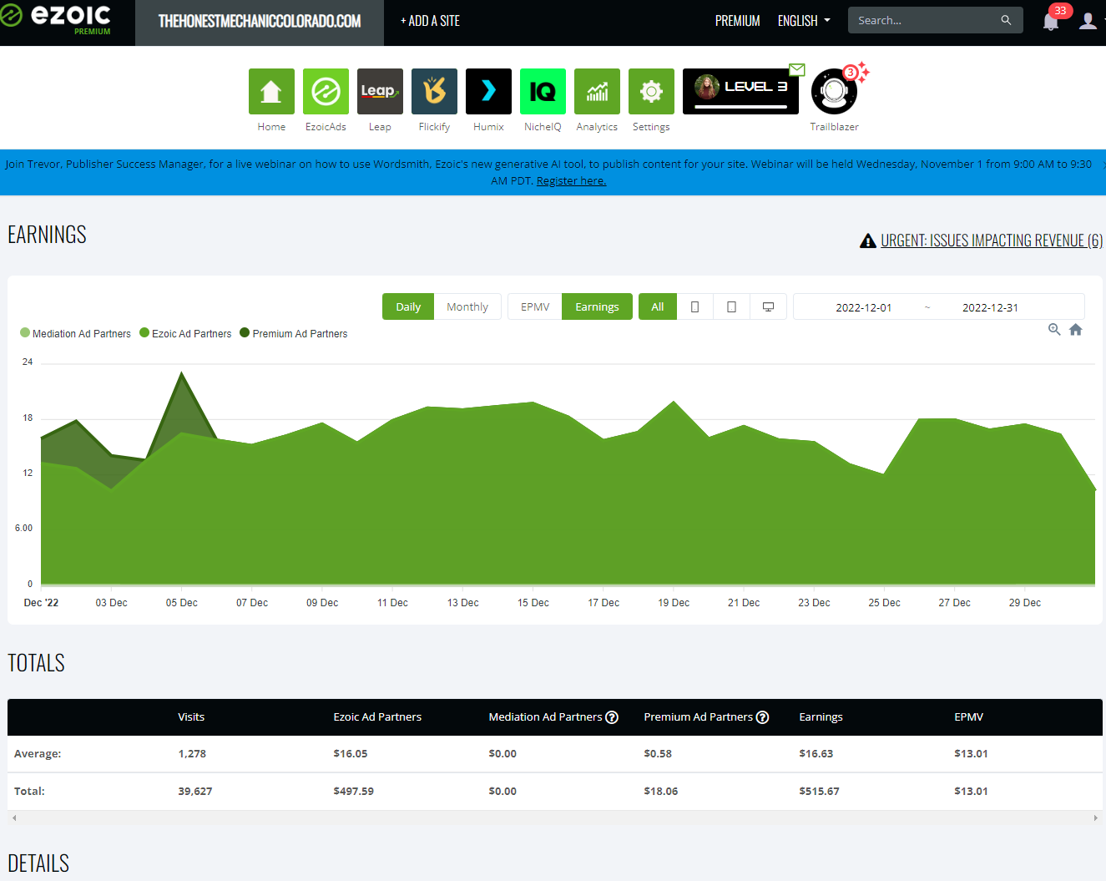This screenshot has width=1106, height=881.
Task: Open Premium Ad Partners help icon
Action: click(762, 717)
